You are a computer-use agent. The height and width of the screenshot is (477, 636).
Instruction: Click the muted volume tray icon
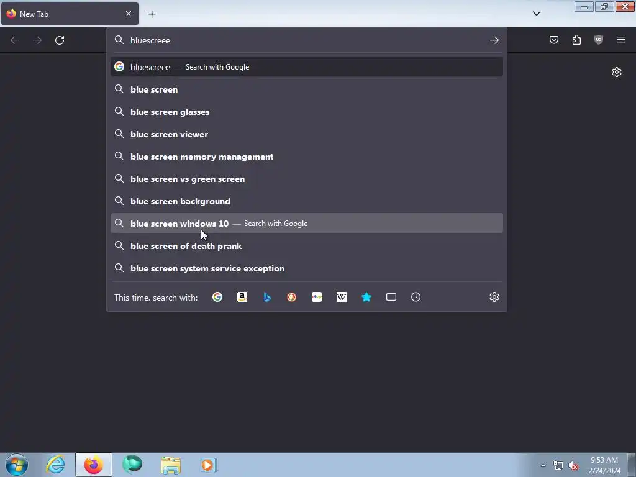(573, 465)
